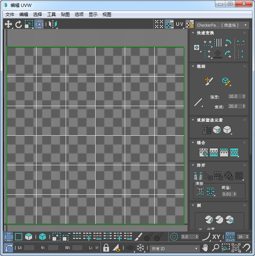This screenshot has width=255, height=256.
Task: Click Rotate 90 clockwise arrow
Action: pyautogui.click(x=228, y=54)
